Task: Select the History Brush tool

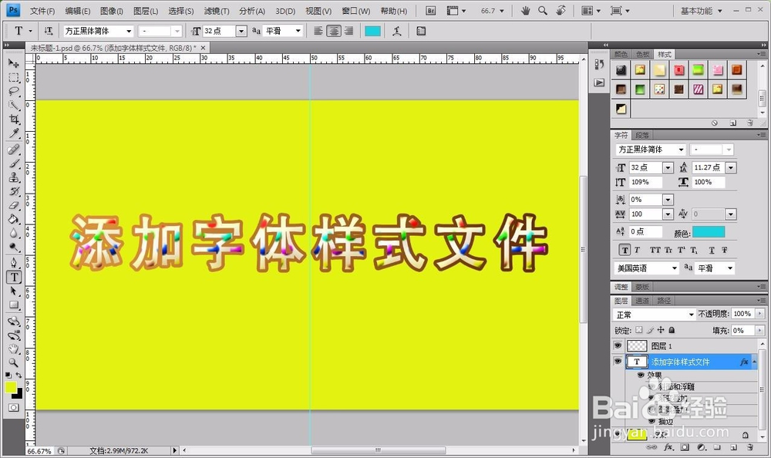Action: click(14, 191)
